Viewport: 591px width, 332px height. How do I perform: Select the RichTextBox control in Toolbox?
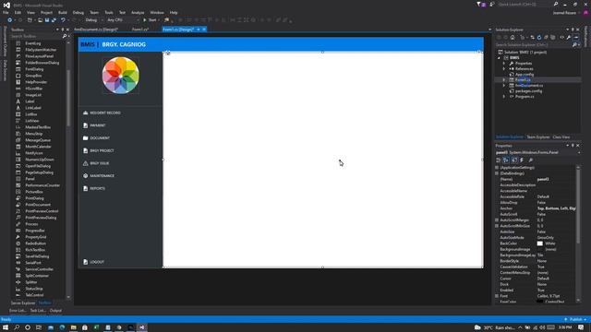(x=35, y=250)
